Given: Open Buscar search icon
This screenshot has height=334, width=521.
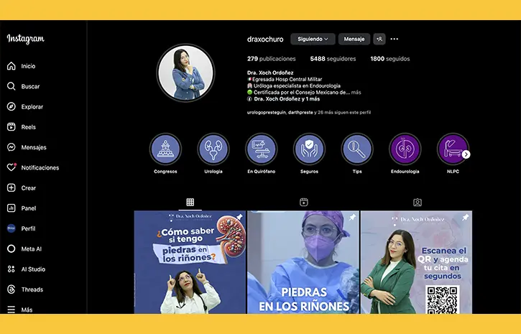Looking at the screenshot, I should [x=11, y=86].
